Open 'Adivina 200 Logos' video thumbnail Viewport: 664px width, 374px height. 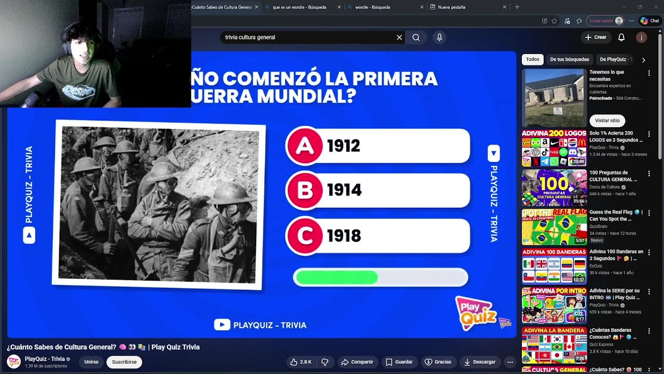click(x=554, y=148)
